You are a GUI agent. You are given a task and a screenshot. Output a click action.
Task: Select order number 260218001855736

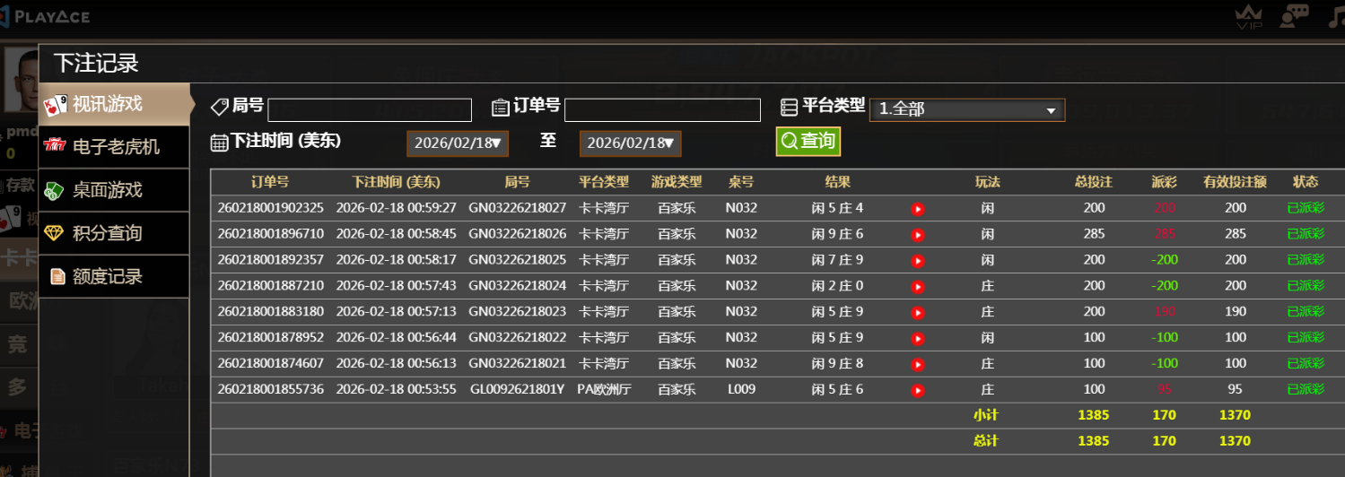(270, 391)
